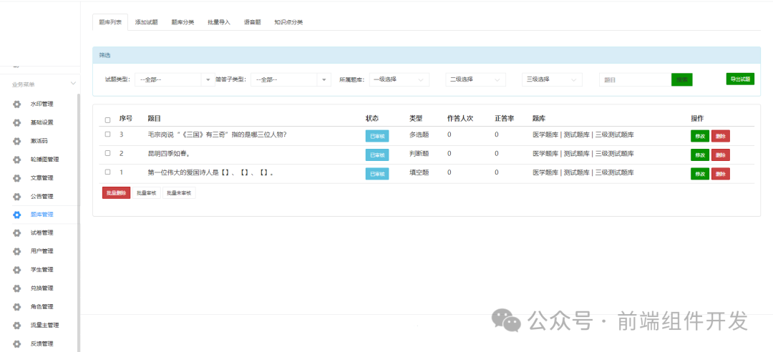Click the 判断题 type cell
This screenshot has height=352, width=773.
[x=419, y=154]
